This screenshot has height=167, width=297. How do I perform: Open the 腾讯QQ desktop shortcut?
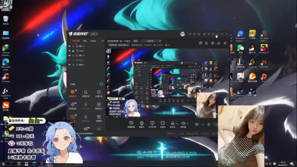(252, 49)
